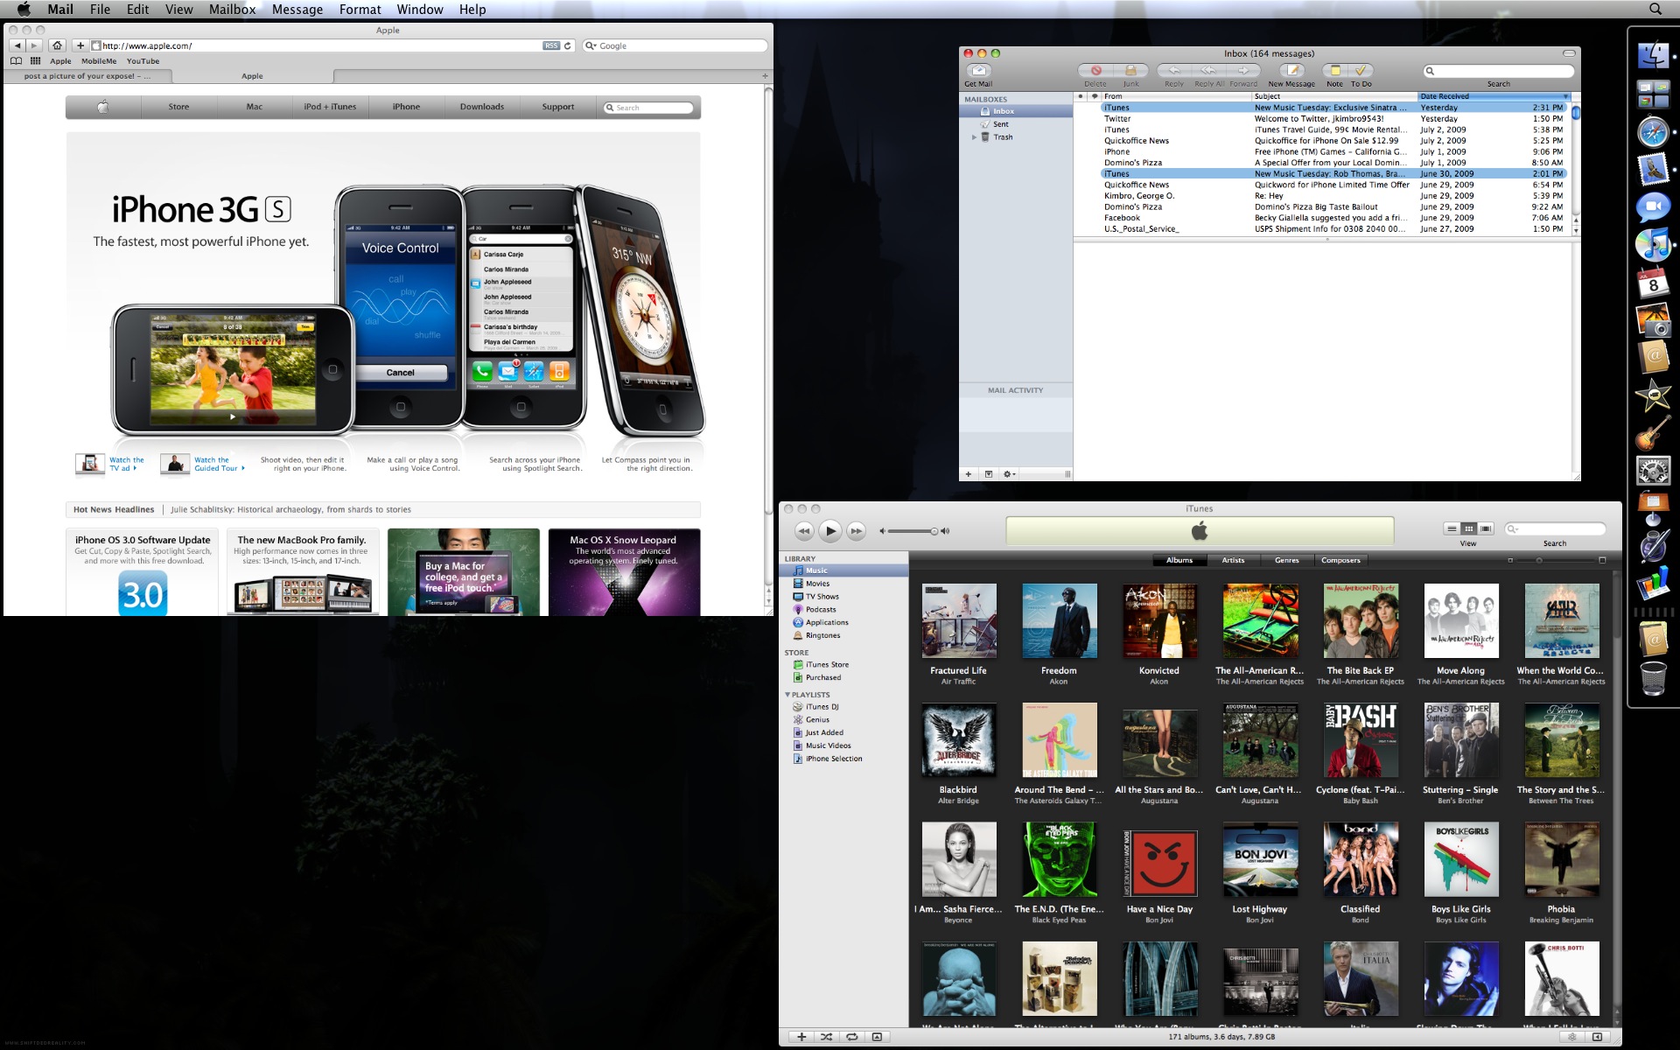Click Watch the TV ad link
Screen dimensions: 1680x1050
coord(126,464)
